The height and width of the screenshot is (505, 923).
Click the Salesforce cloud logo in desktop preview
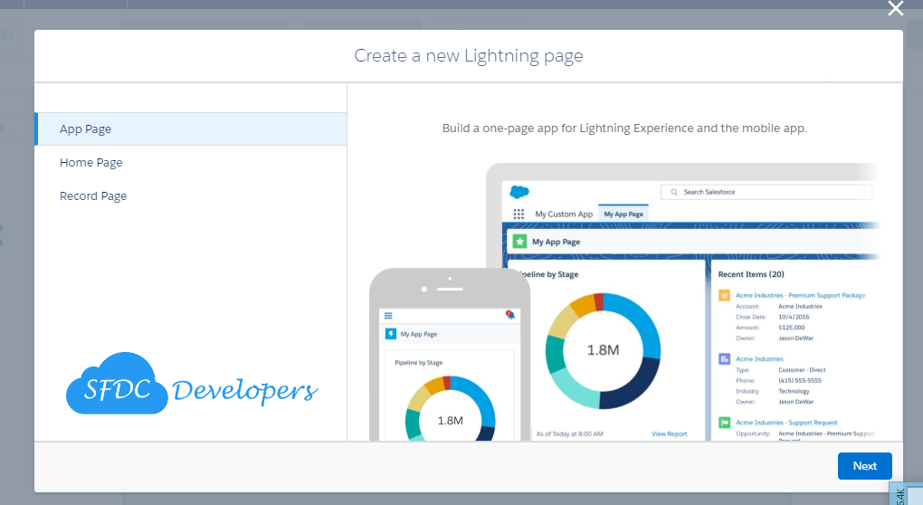pos(519,192)
